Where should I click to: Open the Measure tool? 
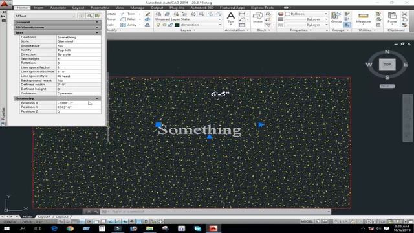(x=364, y=18)
